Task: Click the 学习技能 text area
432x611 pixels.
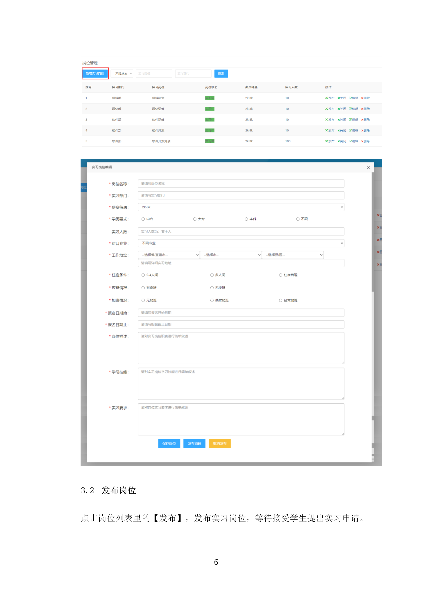Action: [241, 384]
